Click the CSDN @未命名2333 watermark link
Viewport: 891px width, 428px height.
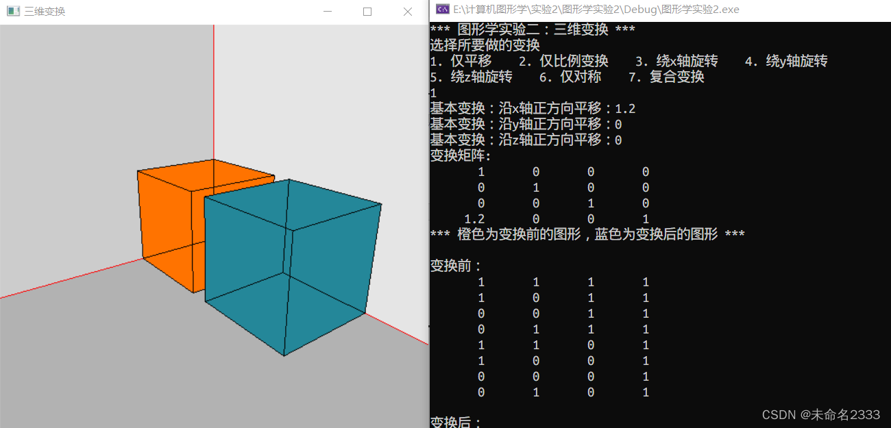(x=820, y=414)
